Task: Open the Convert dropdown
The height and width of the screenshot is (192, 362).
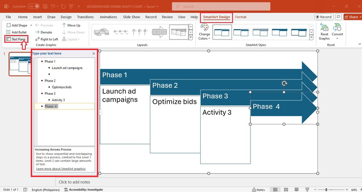Action: (337, 31)
